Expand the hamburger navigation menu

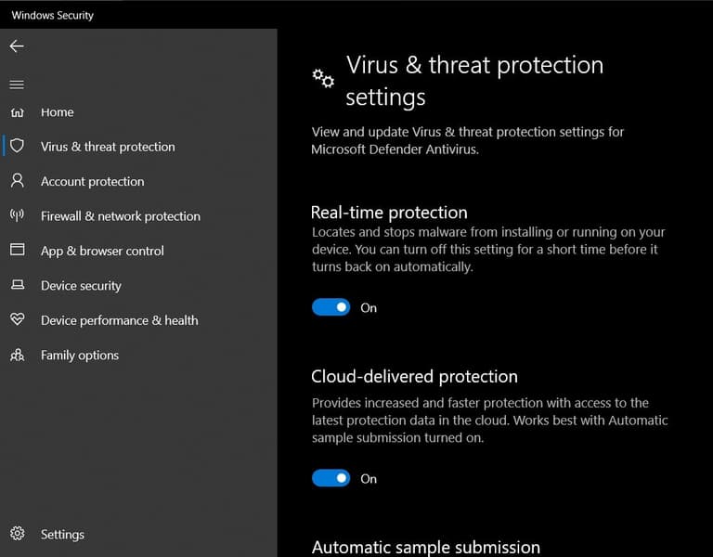pyautogui.click(x=17, y=84)
